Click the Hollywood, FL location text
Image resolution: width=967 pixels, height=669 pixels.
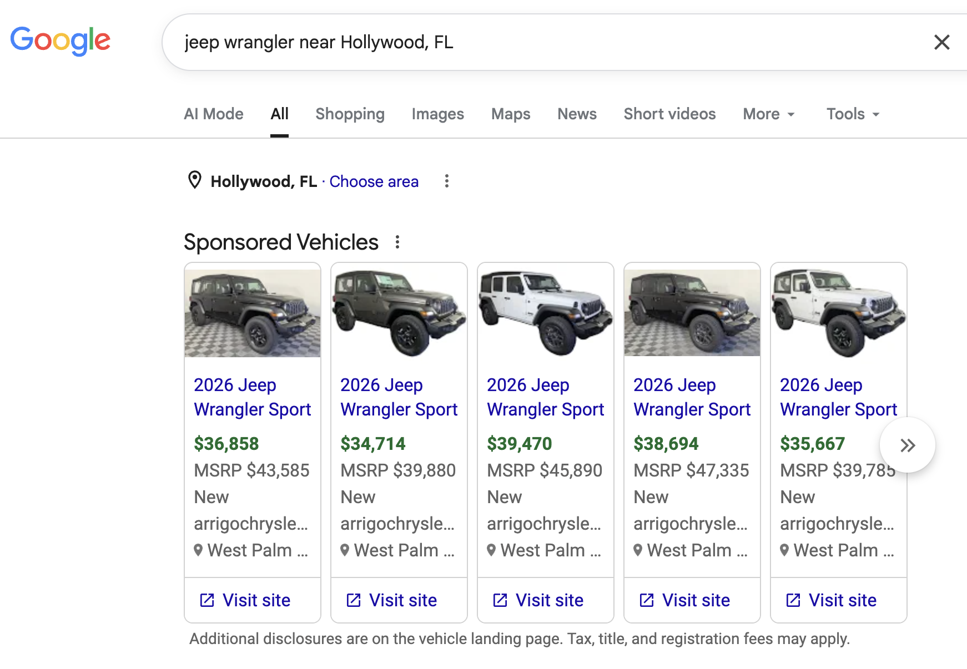coord(264,181)
